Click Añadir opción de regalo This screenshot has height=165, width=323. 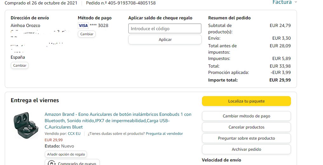click(x=66, y=154)
